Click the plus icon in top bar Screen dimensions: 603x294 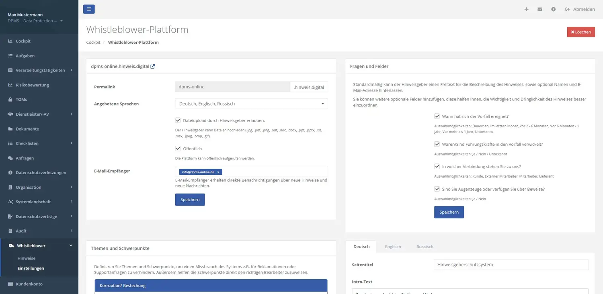pos(526,9)
